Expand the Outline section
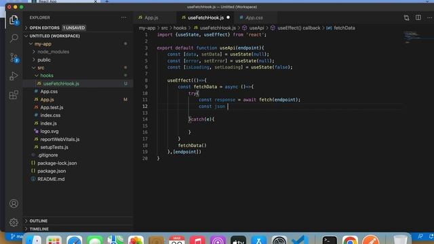The height and width of the screenshot is (244, 434). (39, 221)
